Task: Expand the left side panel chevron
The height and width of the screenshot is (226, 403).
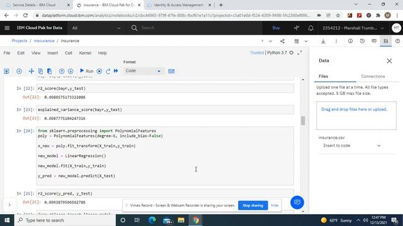Action: coord(9,205)
